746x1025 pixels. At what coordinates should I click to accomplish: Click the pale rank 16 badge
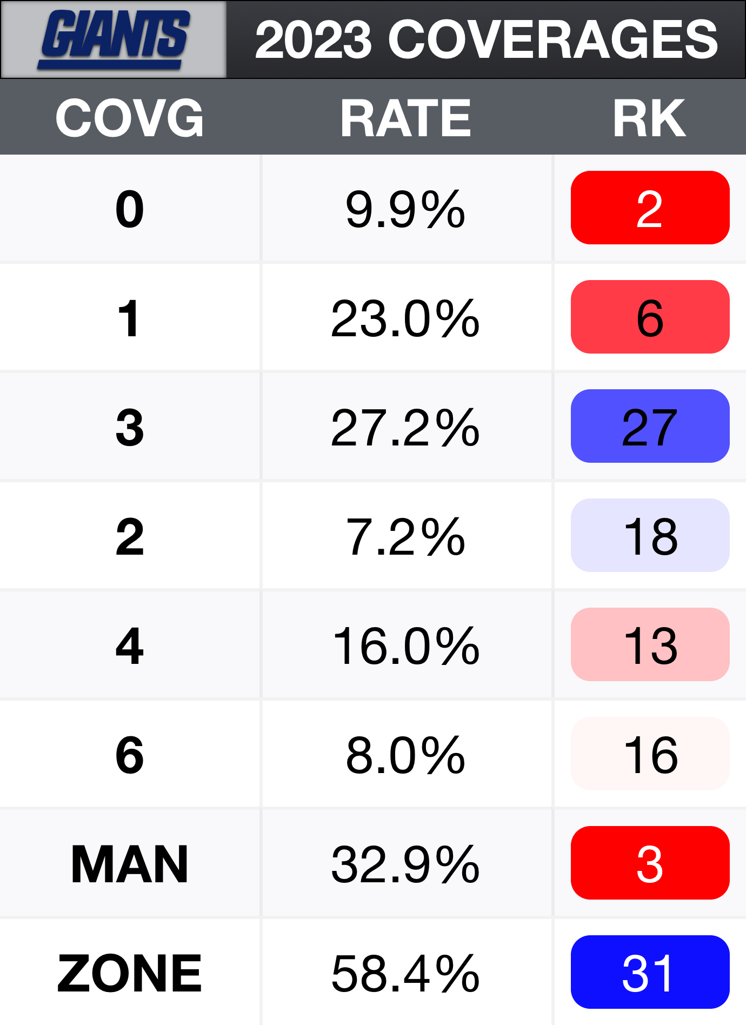[650, 754]
